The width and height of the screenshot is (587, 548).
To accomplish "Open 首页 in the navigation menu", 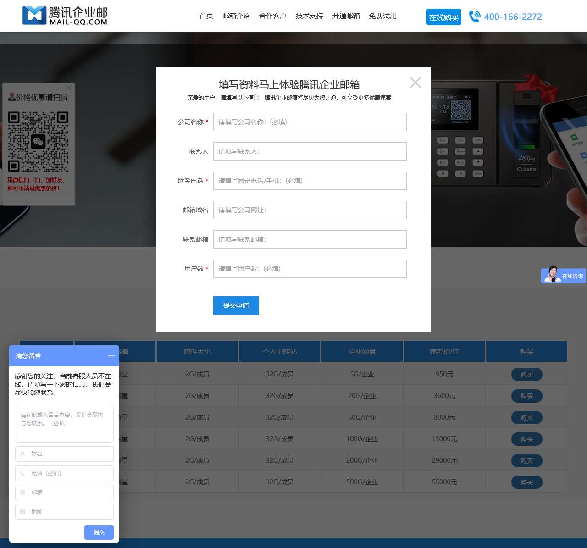I will (206, 16).
